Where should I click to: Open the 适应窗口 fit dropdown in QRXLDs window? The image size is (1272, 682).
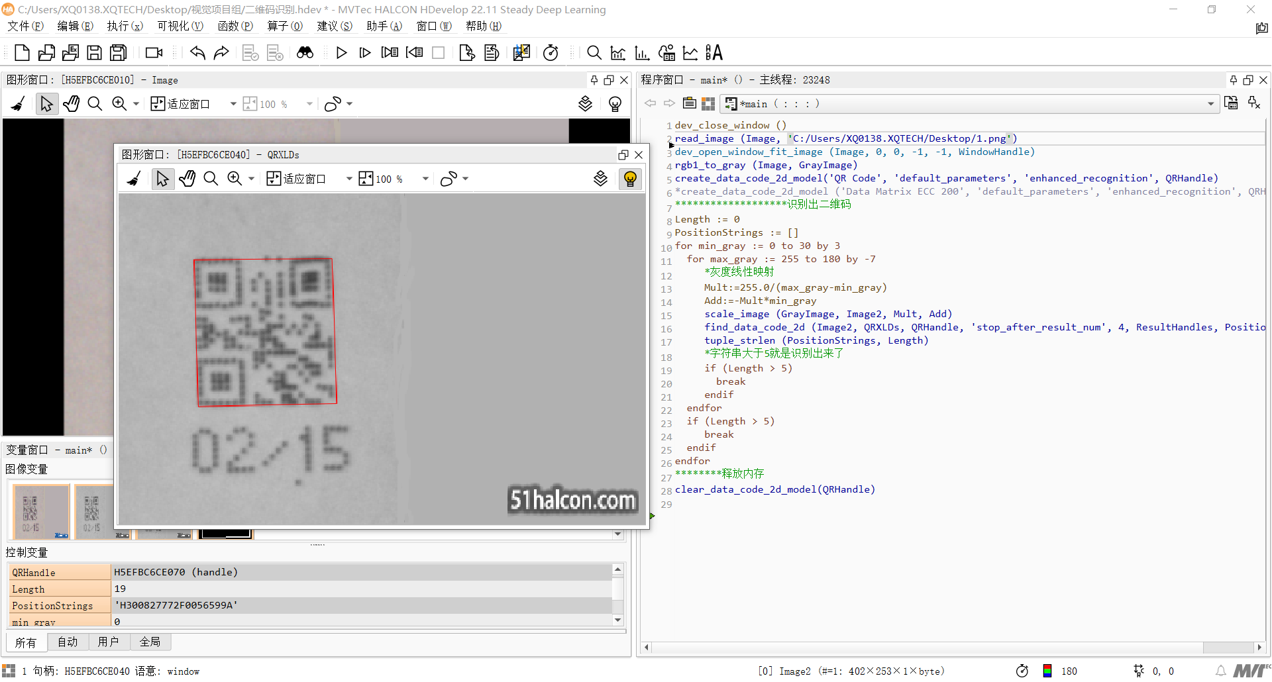349,179
